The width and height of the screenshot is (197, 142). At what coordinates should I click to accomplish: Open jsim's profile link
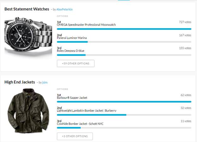[x=45, y=82]
